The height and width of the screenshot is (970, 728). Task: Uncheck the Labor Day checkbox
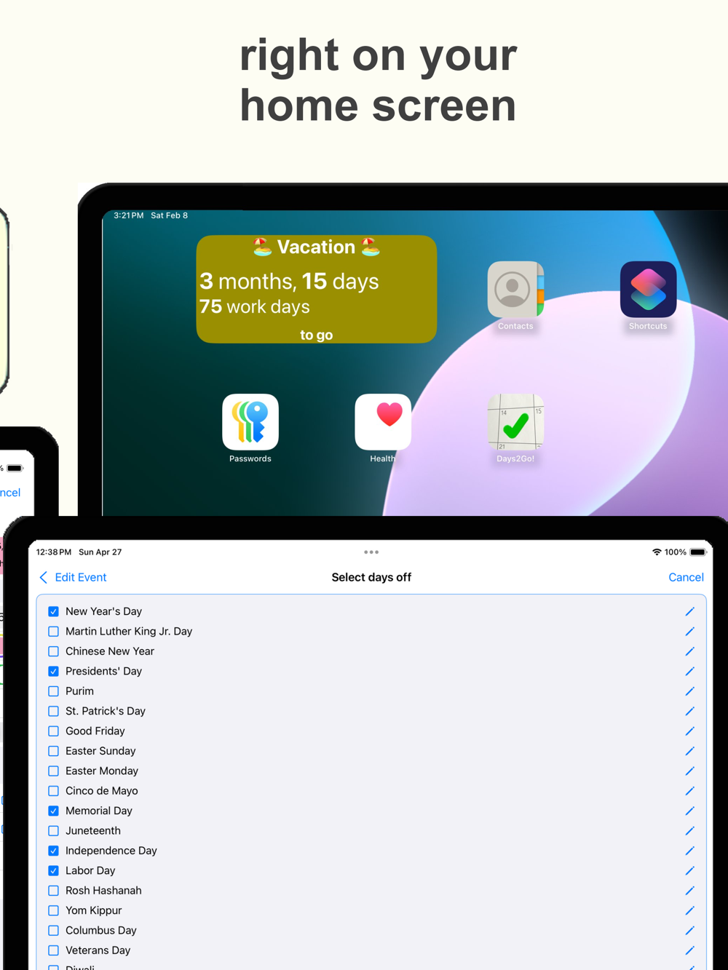(53, 870)
